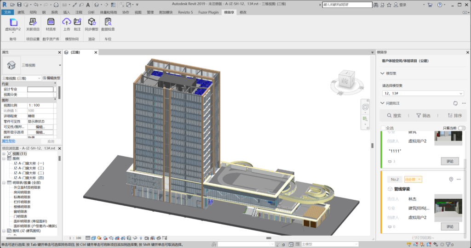
Task: Open the 待处理 status dropdown
Action: coord(413,179)
